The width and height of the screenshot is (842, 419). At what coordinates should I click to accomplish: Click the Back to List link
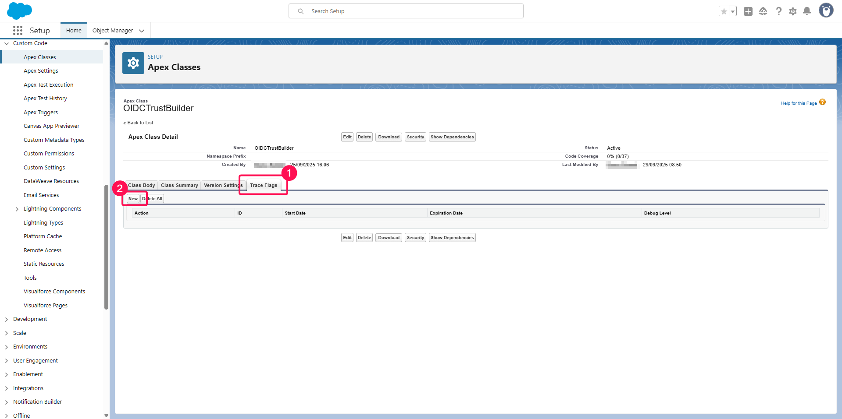(x=140, y=123)
